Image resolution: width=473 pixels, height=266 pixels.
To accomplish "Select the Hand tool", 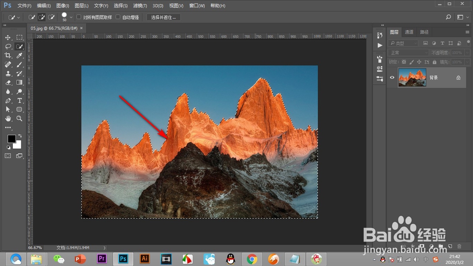I will coord(8,118).
